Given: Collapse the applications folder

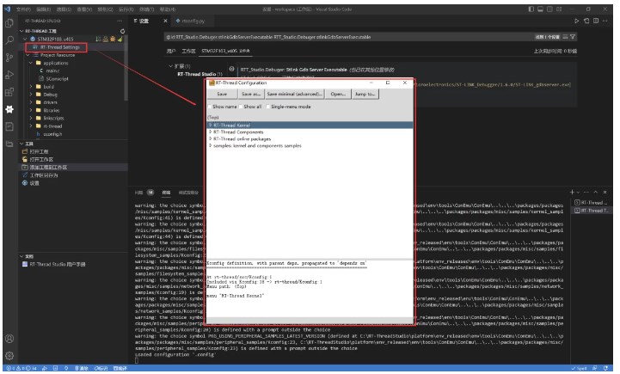Looking at the screenshot, I should click(31, 63).
